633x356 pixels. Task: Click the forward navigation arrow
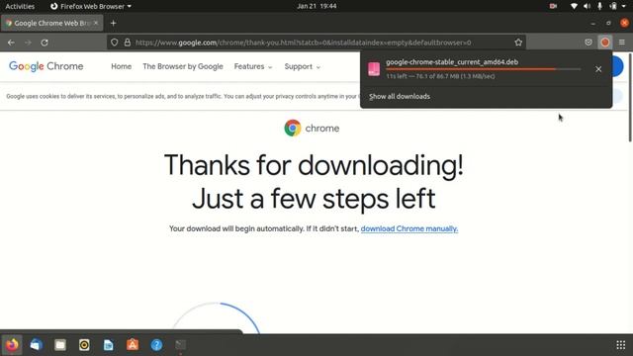pyautogui.click(x=28, y=43)
